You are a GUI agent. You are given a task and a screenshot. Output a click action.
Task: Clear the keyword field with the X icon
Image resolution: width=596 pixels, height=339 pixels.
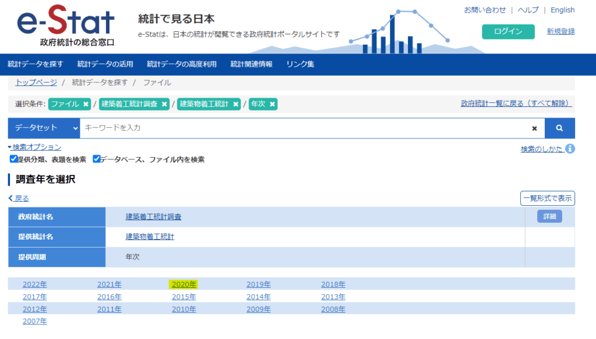pos(534,129)
